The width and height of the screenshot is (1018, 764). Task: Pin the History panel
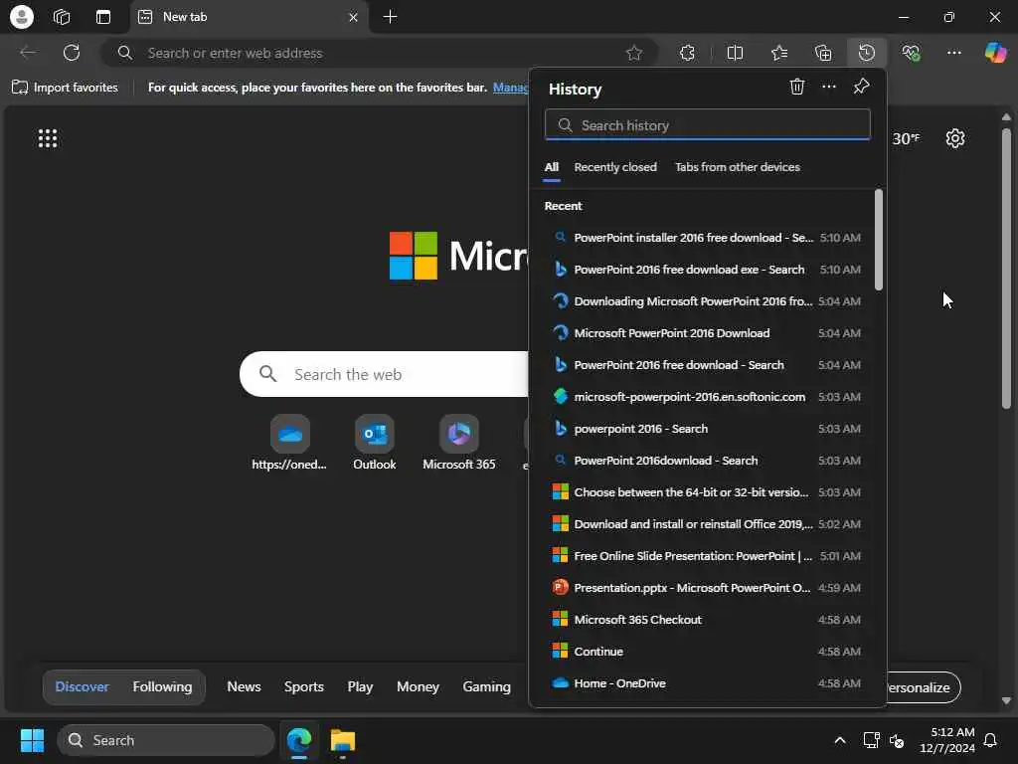click(x=862, y=87)
